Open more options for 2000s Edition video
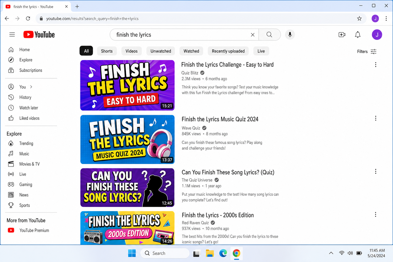This screenshot has height=262, width=393. point(376,214)
